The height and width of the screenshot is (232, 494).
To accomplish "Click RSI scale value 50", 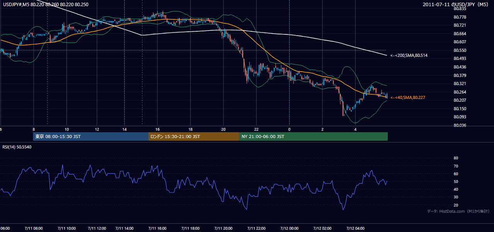I will (456, 181).
